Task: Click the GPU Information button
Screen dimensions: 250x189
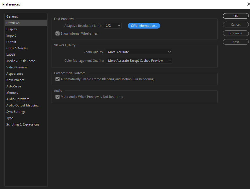Action: (144, 25)
